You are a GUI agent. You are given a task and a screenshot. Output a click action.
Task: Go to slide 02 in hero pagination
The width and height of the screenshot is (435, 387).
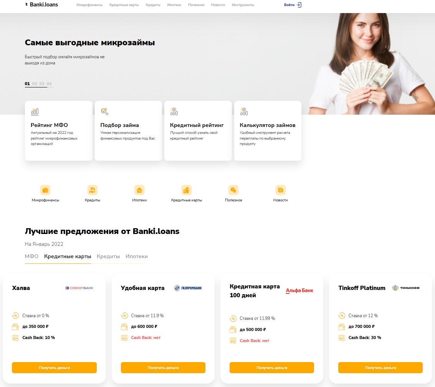pyautogui.click(x=35, y=84)
